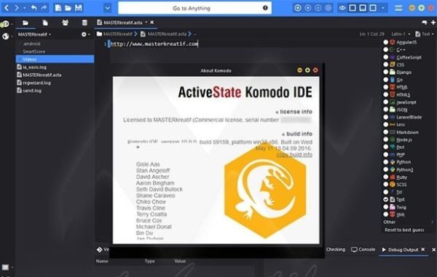Switch to the Open Files sidebar tab
Screen dimensions: 437x277
click(x=45, y=23)
